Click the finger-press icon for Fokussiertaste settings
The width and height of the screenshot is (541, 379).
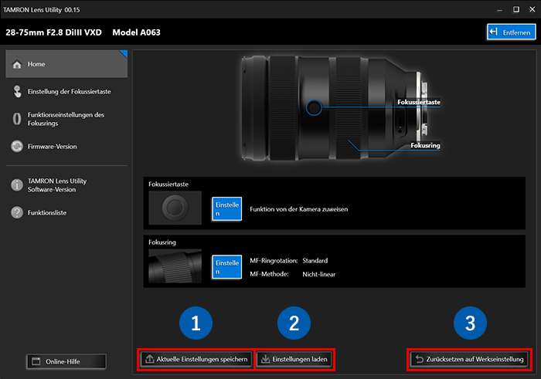coord(17,92)
